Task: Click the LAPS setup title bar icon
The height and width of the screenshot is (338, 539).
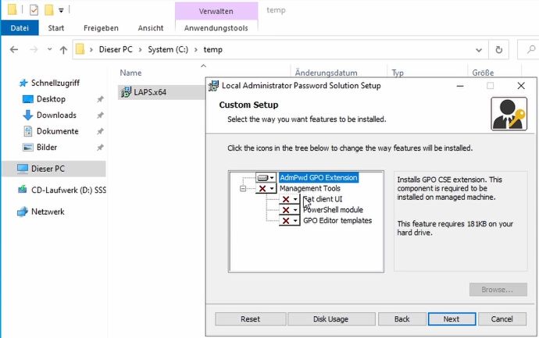Action: click(213, 86)
